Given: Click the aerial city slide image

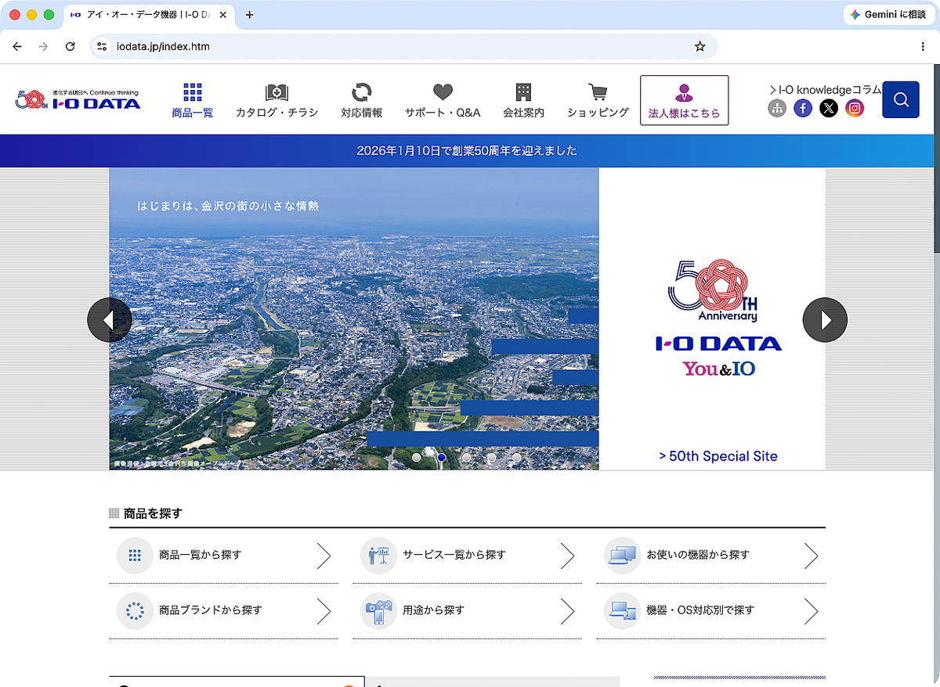Looking at the screenshot, I should 354,319.
